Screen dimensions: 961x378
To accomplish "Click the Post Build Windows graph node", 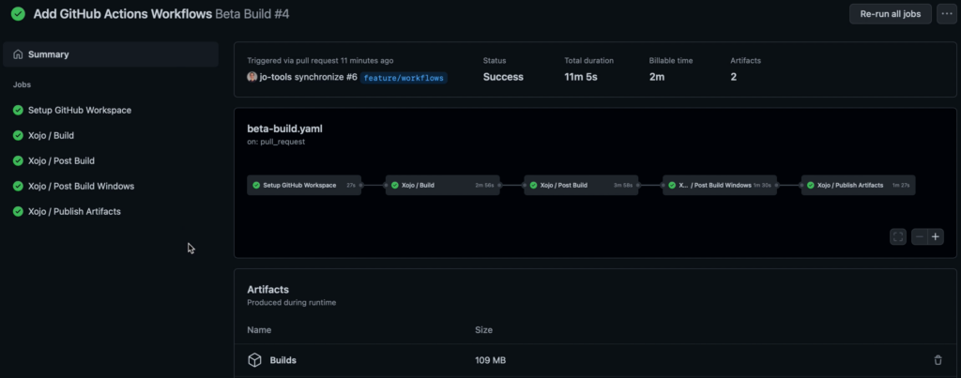I will click(720, 185).
